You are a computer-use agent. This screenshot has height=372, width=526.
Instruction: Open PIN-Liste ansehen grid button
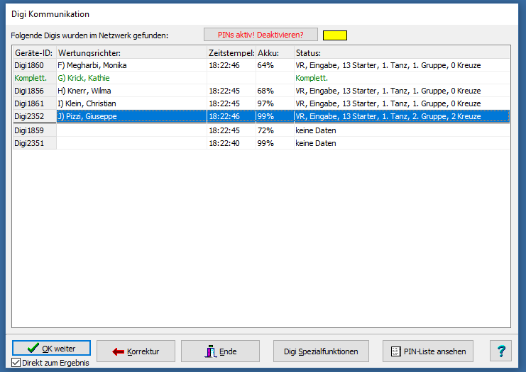coord(427,351)
